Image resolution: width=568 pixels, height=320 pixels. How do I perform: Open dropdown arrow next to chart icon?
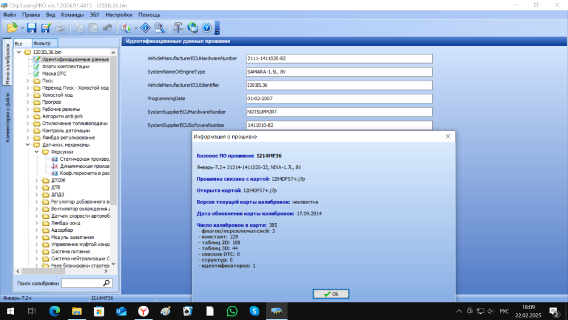coord(136,28)
